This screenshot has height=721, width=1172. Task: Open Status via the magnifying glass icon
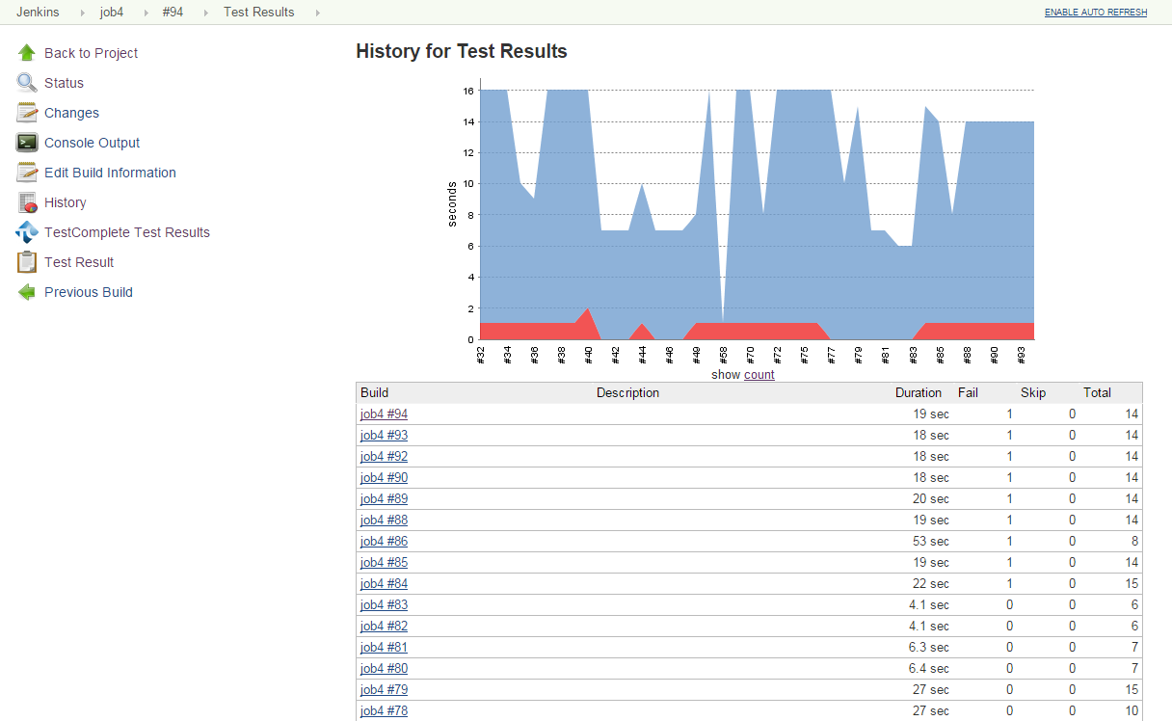27,82
